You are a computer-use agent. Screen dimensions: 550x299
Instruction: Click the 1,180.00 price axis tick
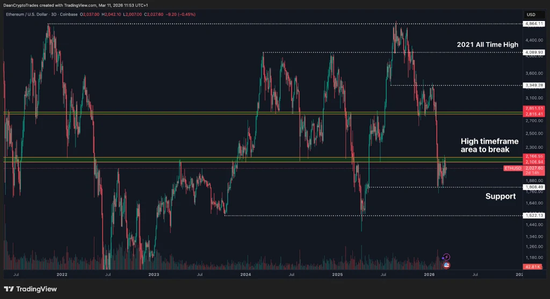click(x=534, y=258)
